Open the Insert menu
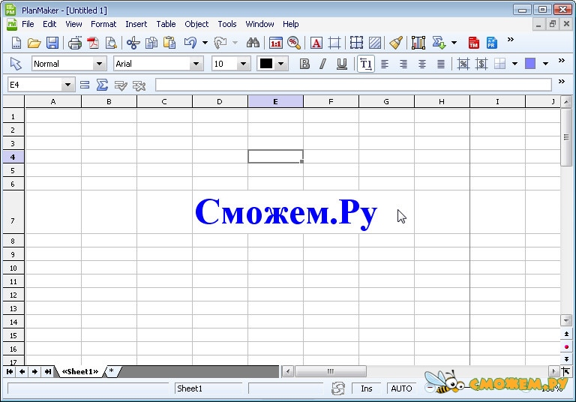Image resolution: width=576 pixels, height=402 pixels. 136,24
